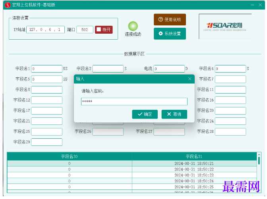
Task: Click the password input field
Action: click(134, 101)
